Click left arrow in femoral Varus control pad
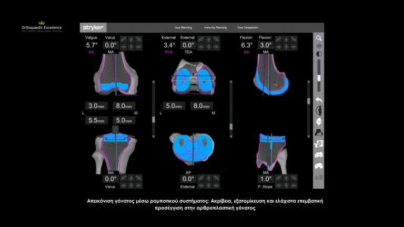 point(124,47)
